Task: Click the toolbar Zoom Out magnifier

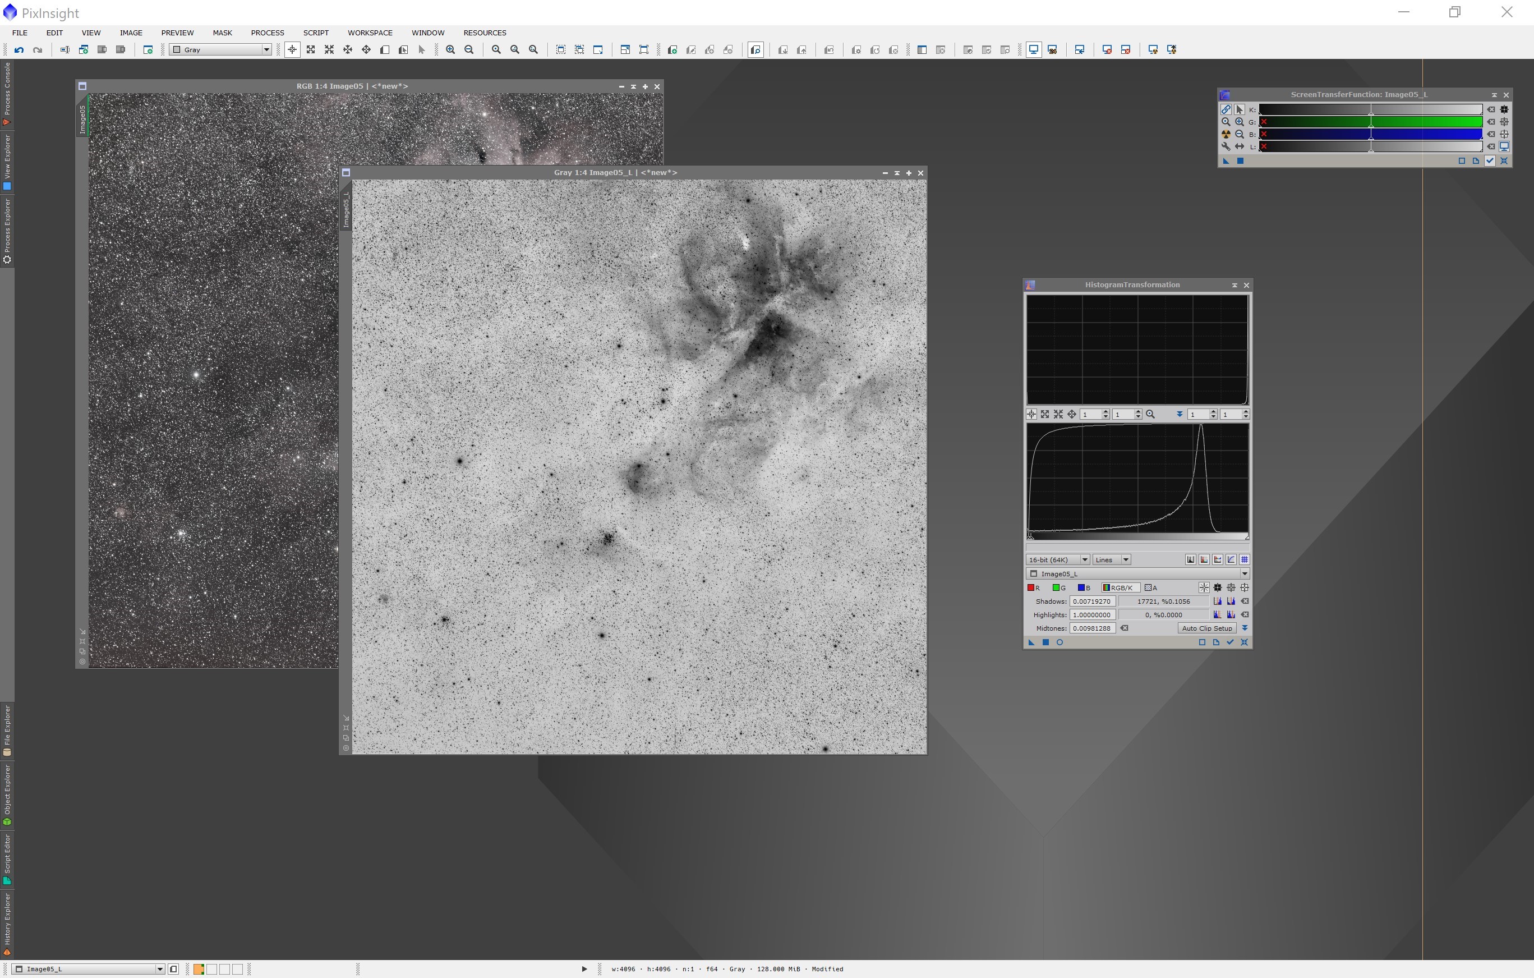Action: pyautogui.click(x=469, y=50)
